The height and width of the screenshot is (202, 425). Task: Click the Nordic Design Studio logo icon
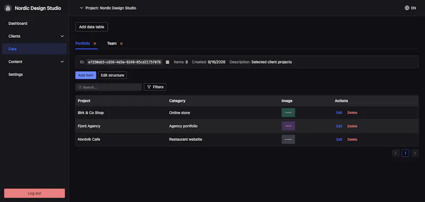pos(8,8)
